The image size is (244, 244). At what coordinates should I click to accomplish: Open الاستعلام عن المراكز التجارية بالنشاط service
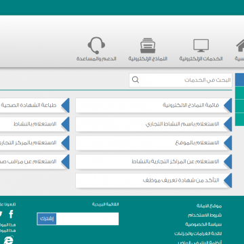tap(154, 161)
